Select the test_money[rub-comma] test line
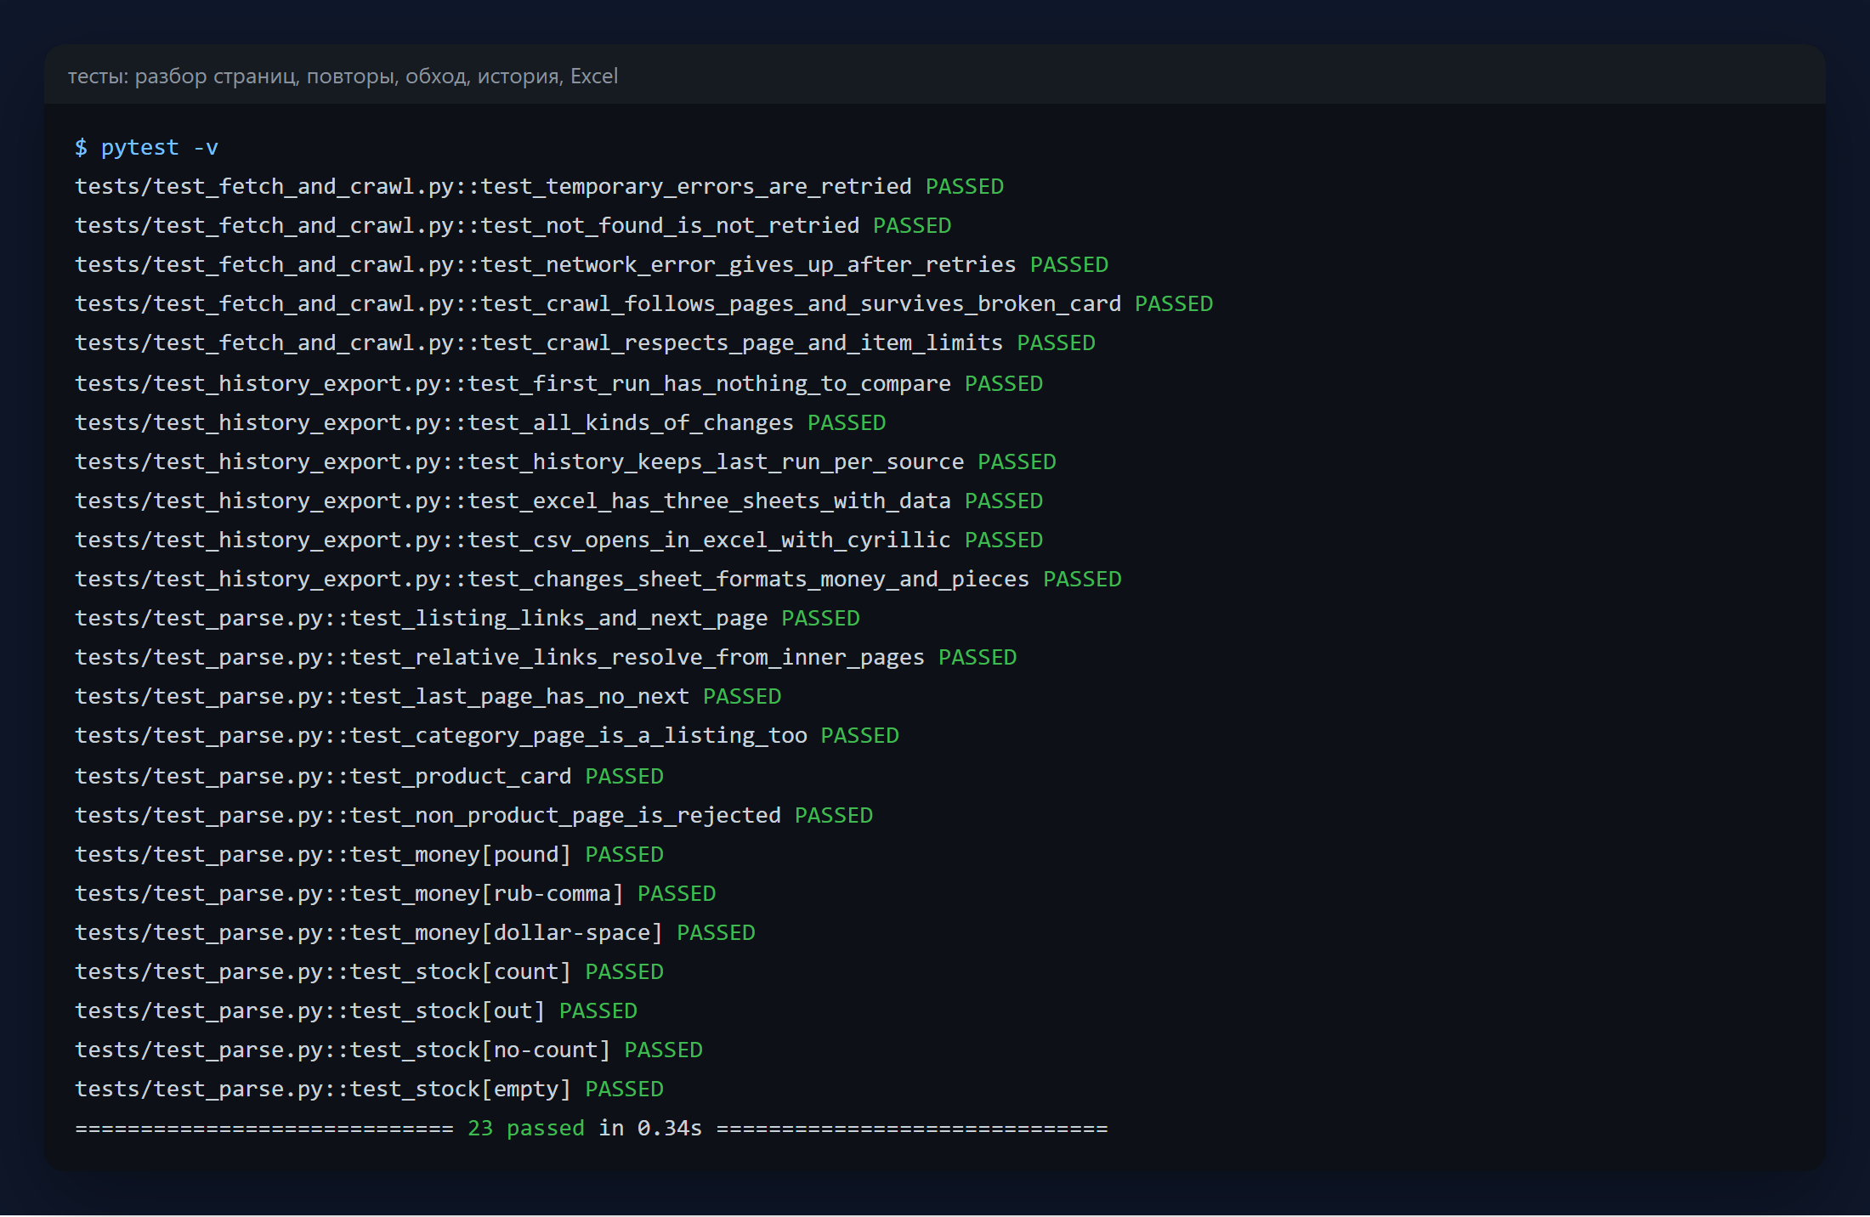Viewport: 1870px width, 1217px height. tap(396, 894)
